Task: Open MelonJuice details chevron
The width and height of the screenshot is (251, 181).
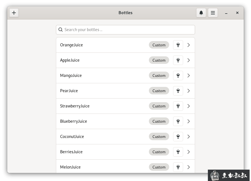Action: coord(189,167)
